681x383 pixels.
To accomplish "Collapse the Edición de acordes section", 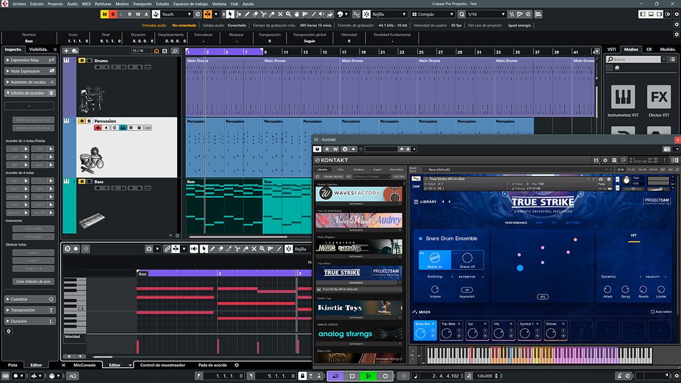I will pos(30,92).
